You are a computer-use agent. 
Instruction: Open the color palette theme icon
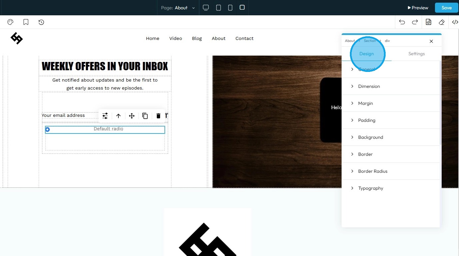coord(10,22)
